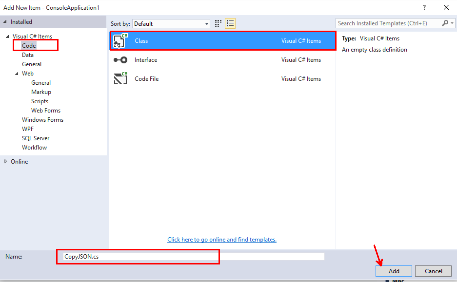Switch to medium icons grid view

point(218,23)
